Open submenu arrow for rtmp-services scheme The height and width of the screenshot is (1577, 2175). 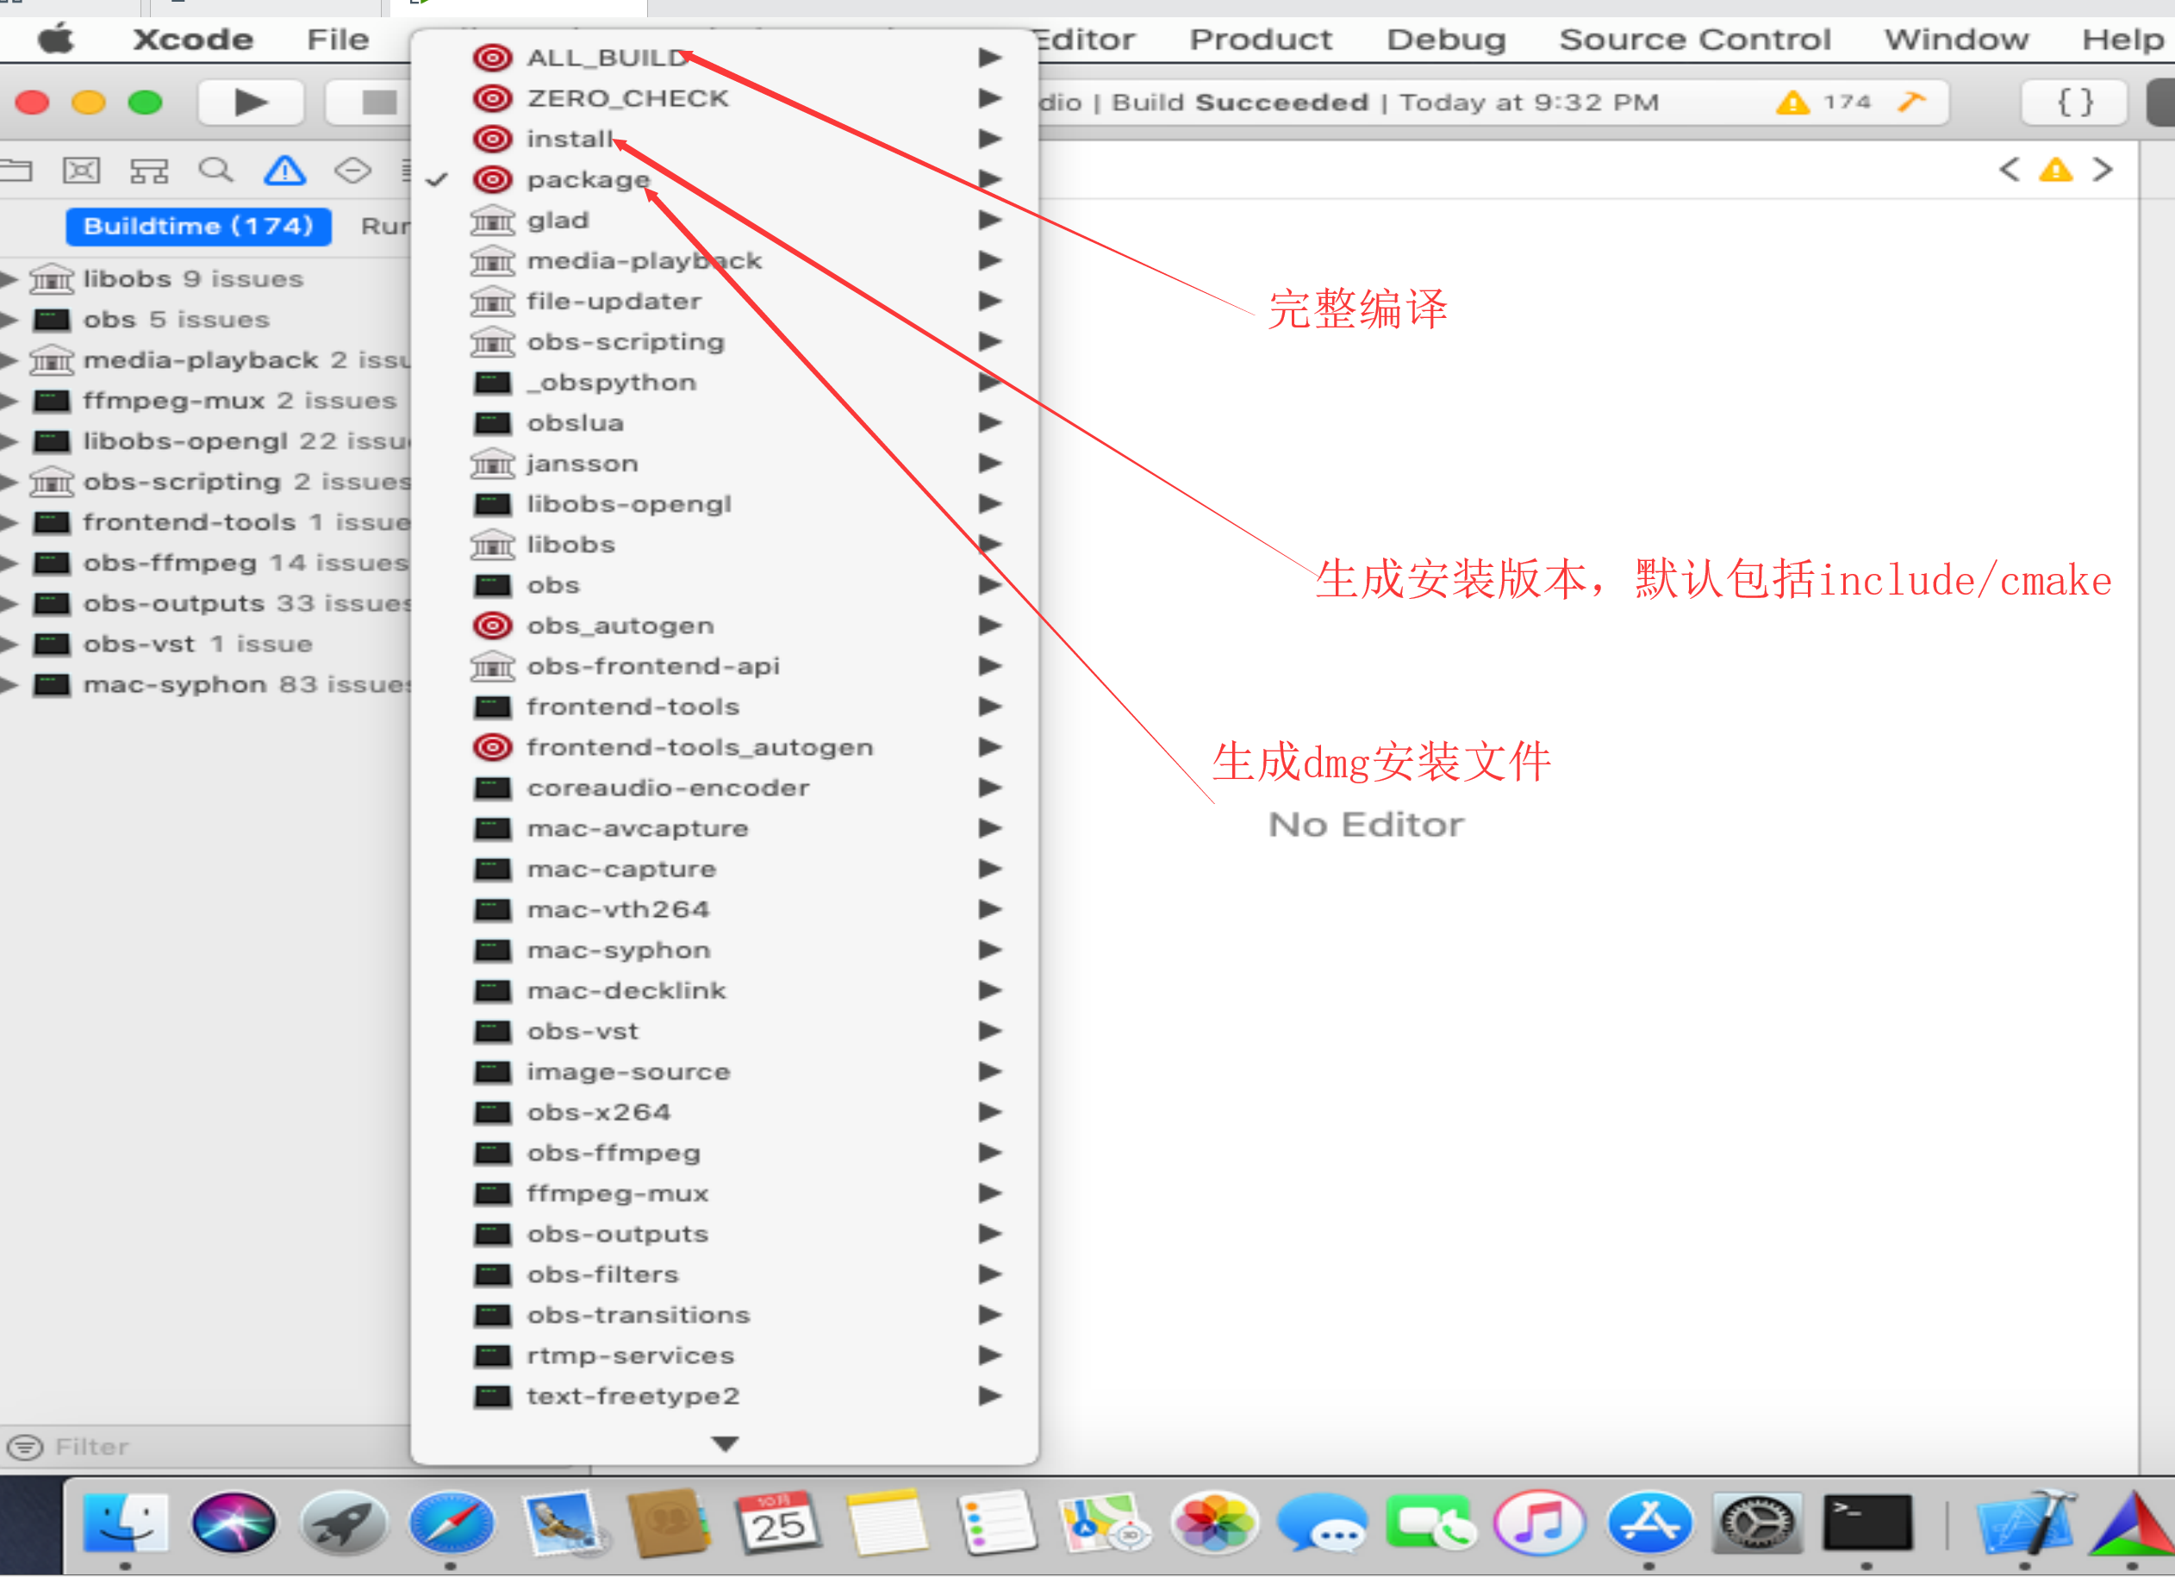pos(991,1356)
